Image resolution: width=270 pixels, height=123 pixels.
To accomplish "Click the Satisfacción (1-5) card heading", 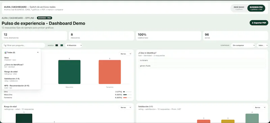I will coord(145,107).
